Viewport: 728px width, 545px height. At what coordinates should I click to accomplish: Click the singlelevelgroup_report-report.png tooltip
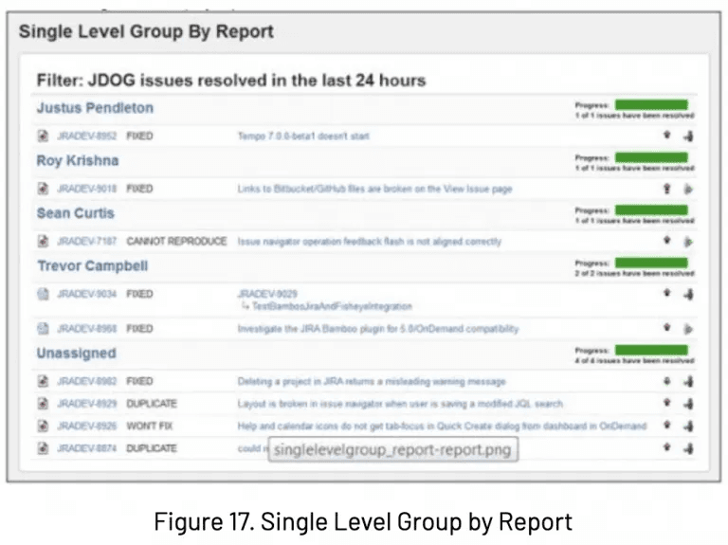[392, 449]
